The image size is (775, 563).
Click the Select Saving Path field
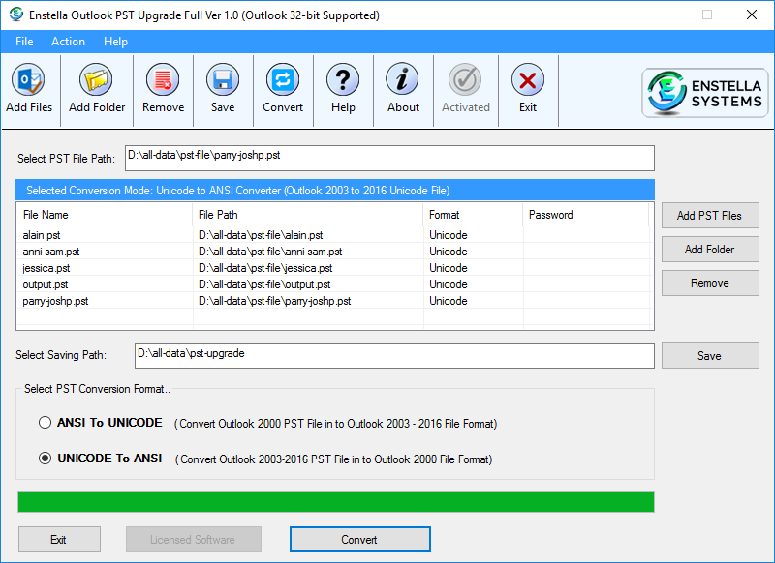394,356
